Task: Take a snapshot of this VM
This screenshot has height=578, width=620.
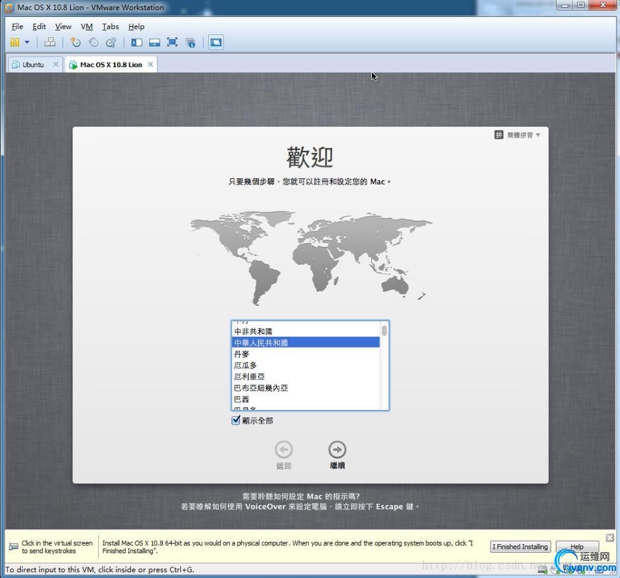Action: [75, 43]
